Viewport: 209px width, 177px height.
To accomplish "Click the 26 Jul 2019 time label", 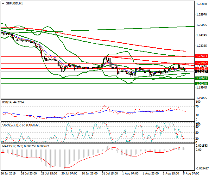I will point(8,174).
